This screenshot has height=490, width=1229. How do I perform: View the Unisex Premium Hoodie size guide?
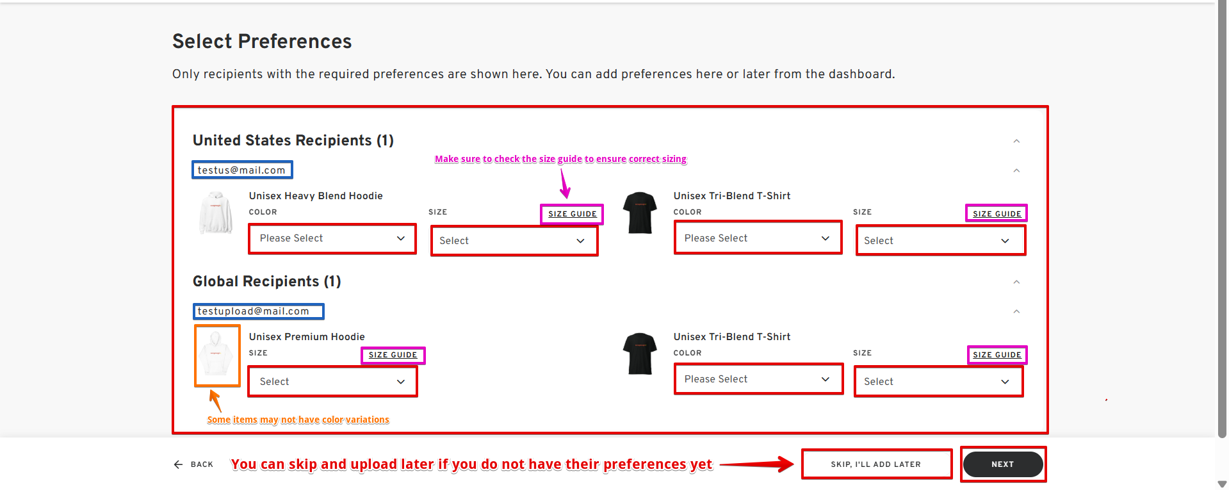pyautogui.click(x=393, y=355)
